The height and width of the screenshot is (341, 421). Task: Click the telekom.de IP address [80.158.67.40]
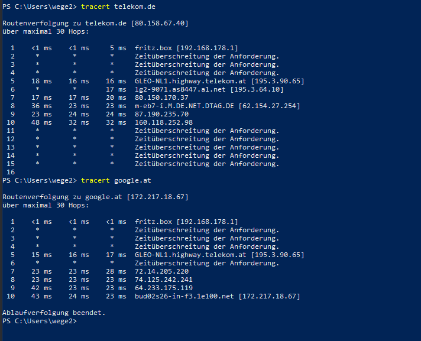pyautogui.click(x=160, y=23)
